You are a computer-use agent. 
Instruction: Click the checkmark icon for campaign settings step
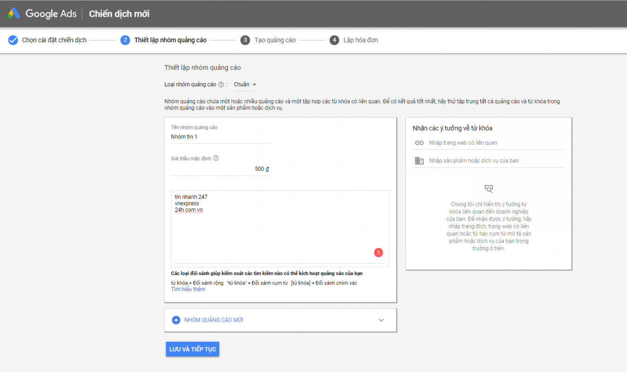(13, 40)
